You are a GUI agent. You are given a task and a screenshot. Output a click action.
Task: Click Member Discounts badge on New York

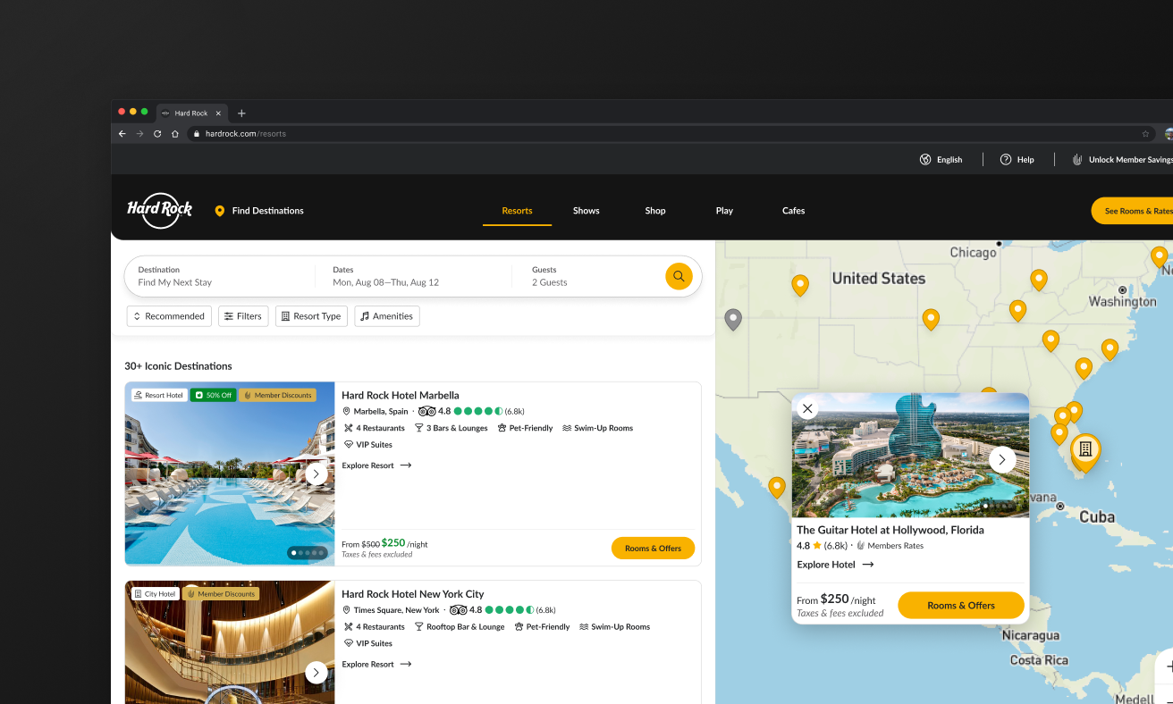(x=221, y=593)
